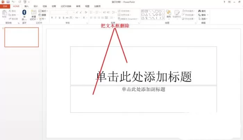Click the New Slide icon
243x140 pixels.
click(x=34, y=12)
